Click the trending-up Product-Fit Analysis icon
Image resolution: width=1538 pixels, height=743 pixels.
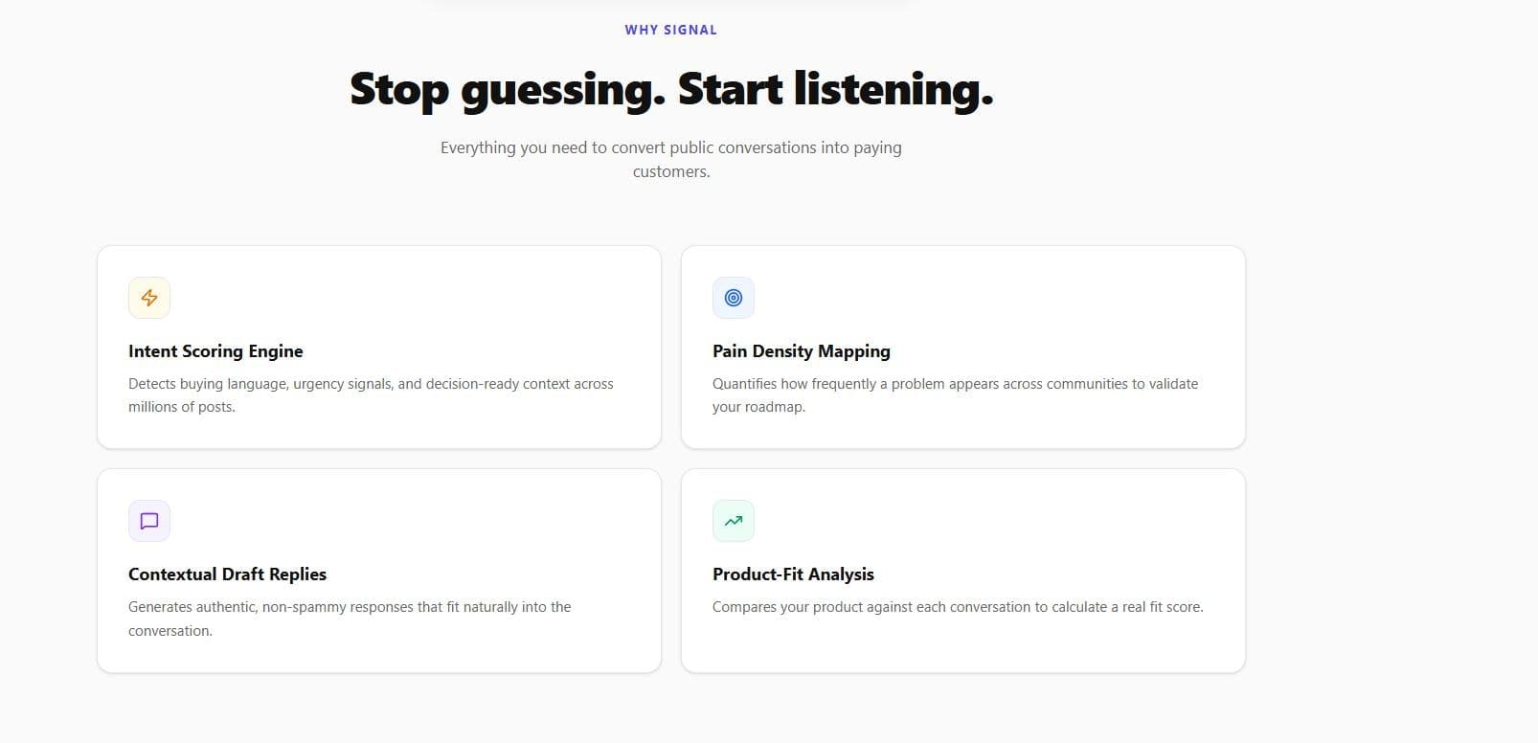734,521
